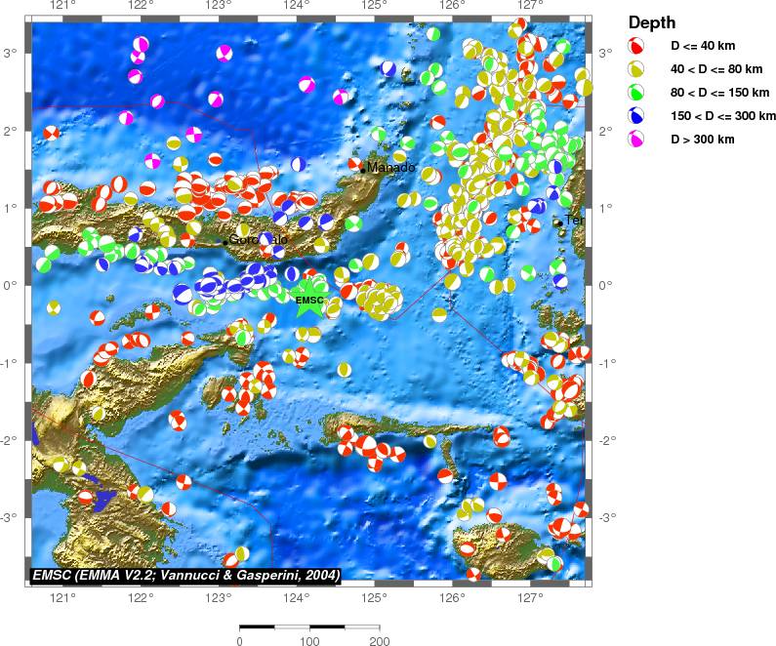Click the green beachball legend icon
Viewport: 776px width, 646px height.
(636, 93)
